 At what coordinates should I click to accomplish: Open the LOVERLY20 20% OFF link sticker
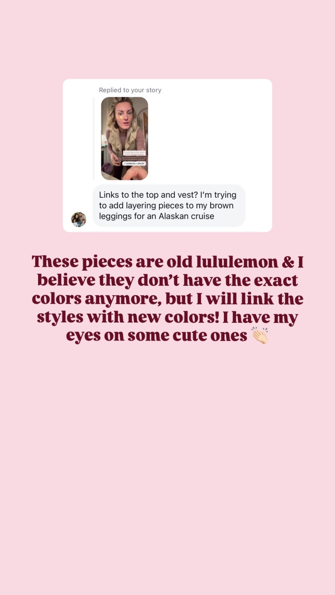click(x=133, y=164)
